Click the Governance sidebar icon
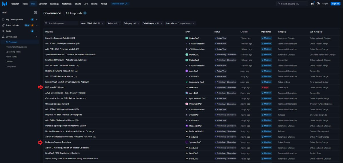Image resolution: width=343 pixels, height=163 pixels. pos(3,37)
